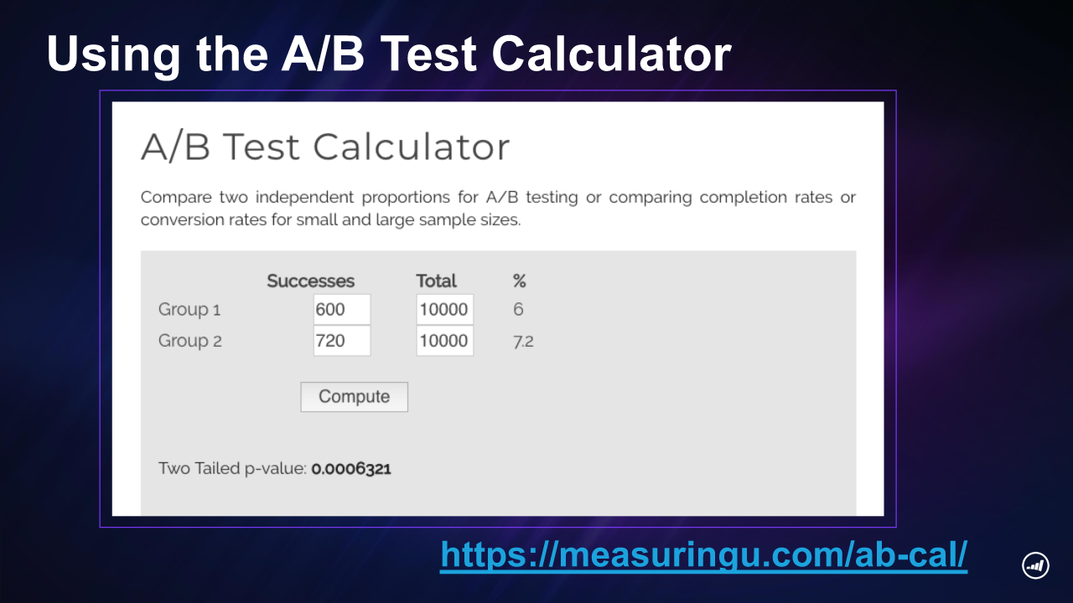
Task: Click the A/B Test Calculator heading
Action: point(325,147)
